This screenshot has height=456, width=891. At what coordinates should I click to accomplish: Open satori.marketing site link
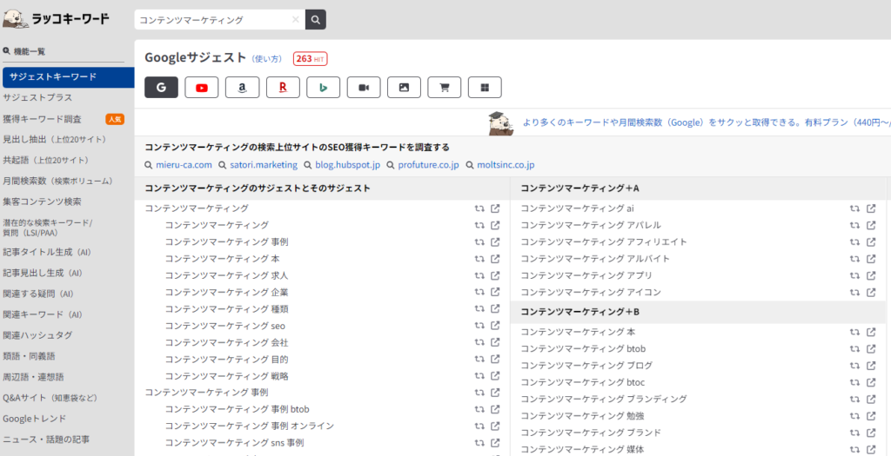(x=264, y=165)
